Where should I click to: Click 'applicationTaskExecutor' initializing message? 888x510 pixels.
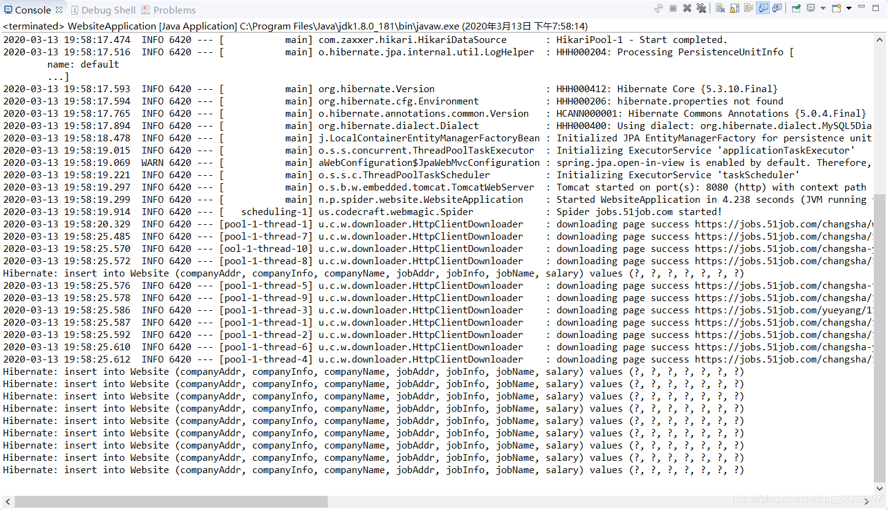pos(705,150)
